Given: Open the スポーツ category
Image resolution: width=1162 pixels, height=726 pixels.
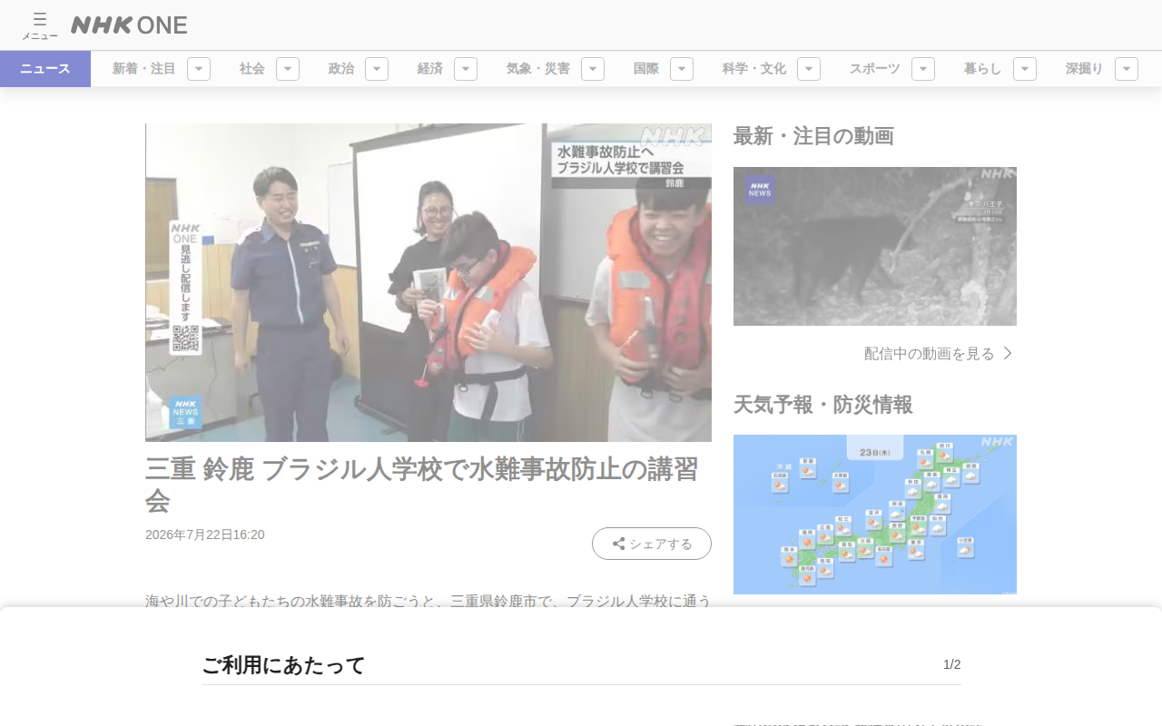Looking at the screenshot, I should (x=875, y=69).
